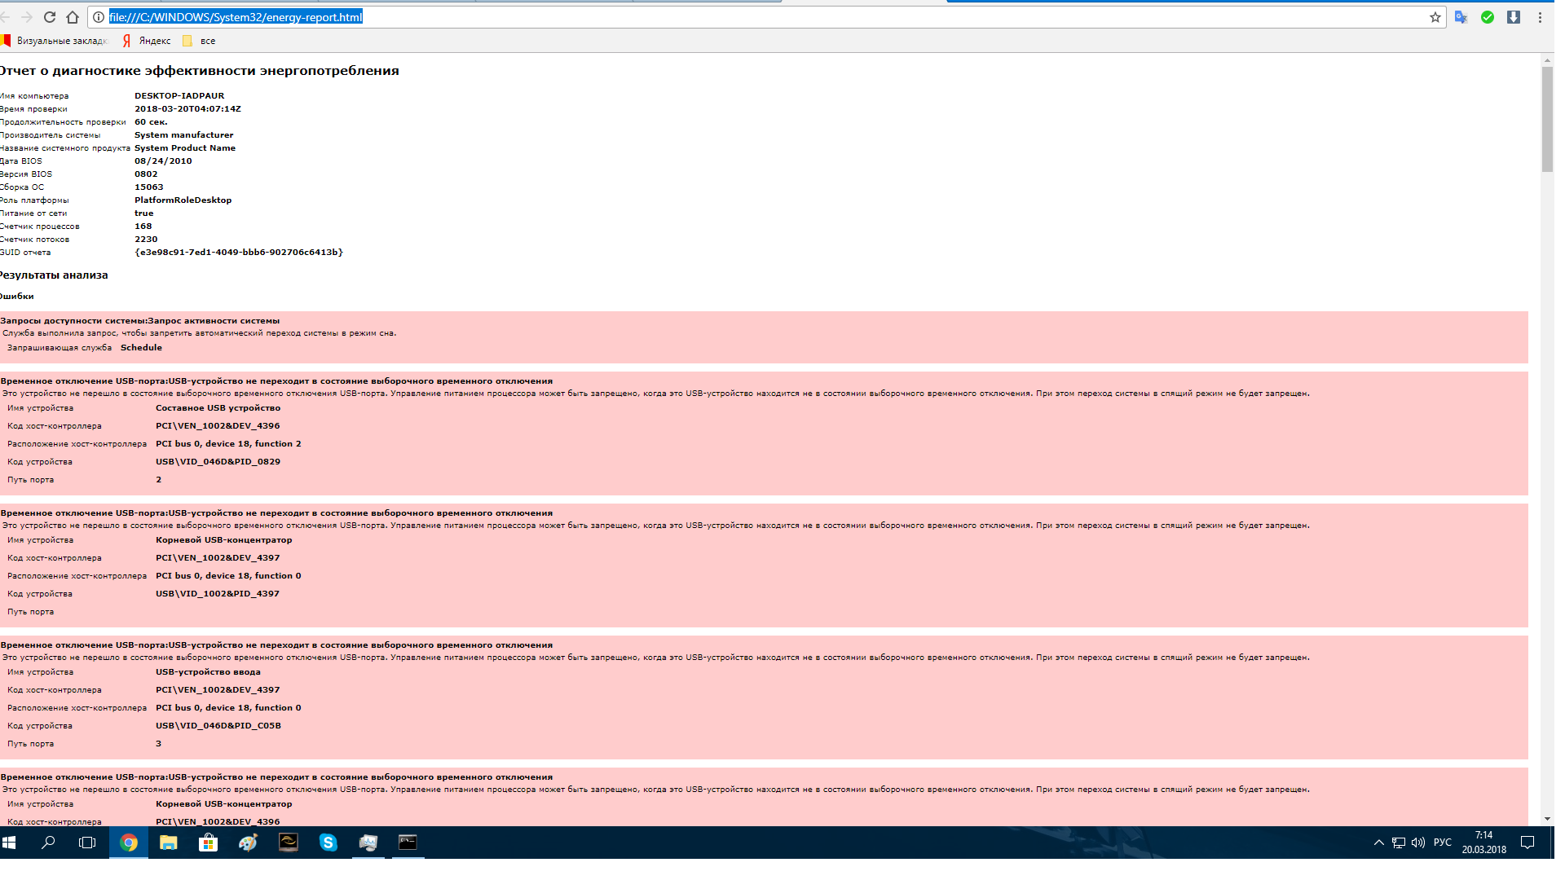The height and width of the screenshot is (880, 1565).
Task: Bookmark this page with the star
Action: (x=1435, y=17)
